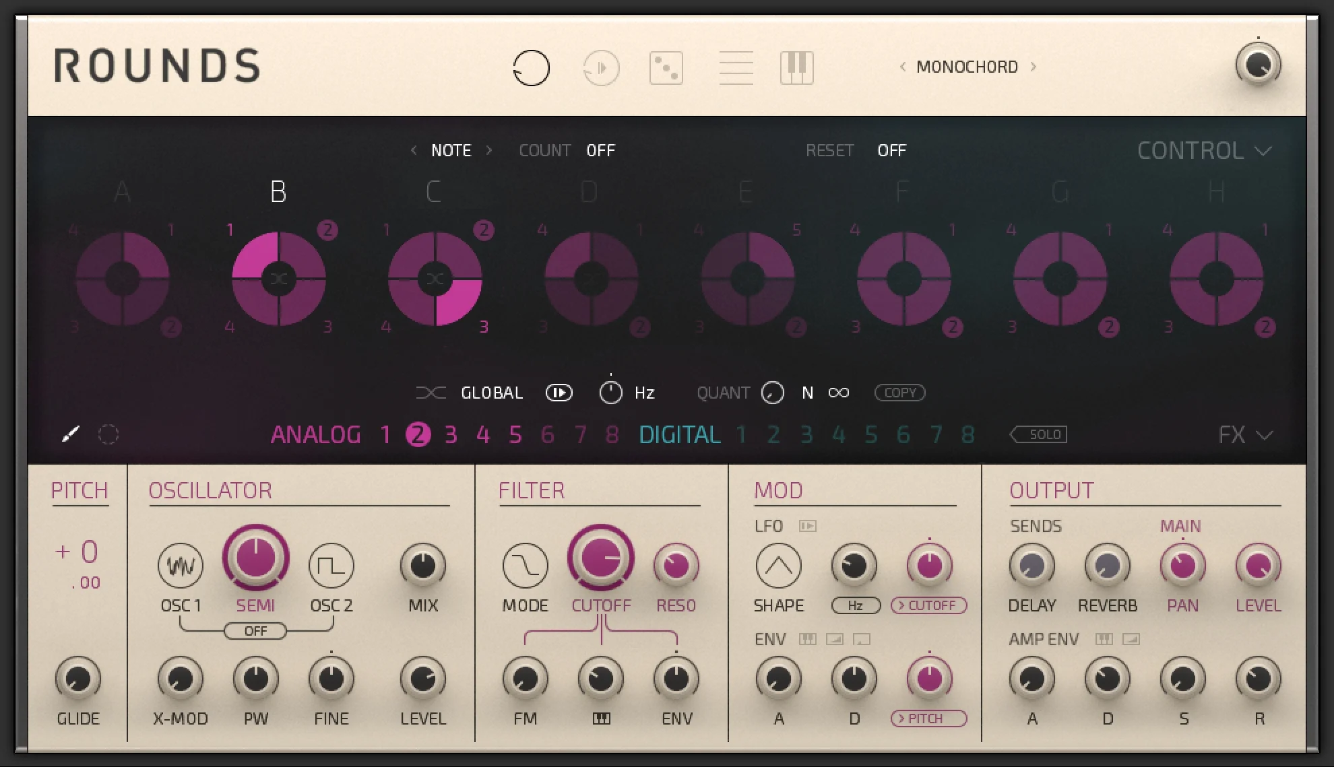Click the MONOCHORD preset name
Viewport: 1334px width, 767px height.
point(967,67)
